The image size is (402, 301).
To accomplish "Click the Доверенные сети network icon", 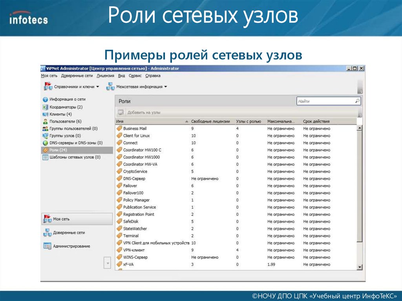I will pyautogui.click(x=47, y=233).
